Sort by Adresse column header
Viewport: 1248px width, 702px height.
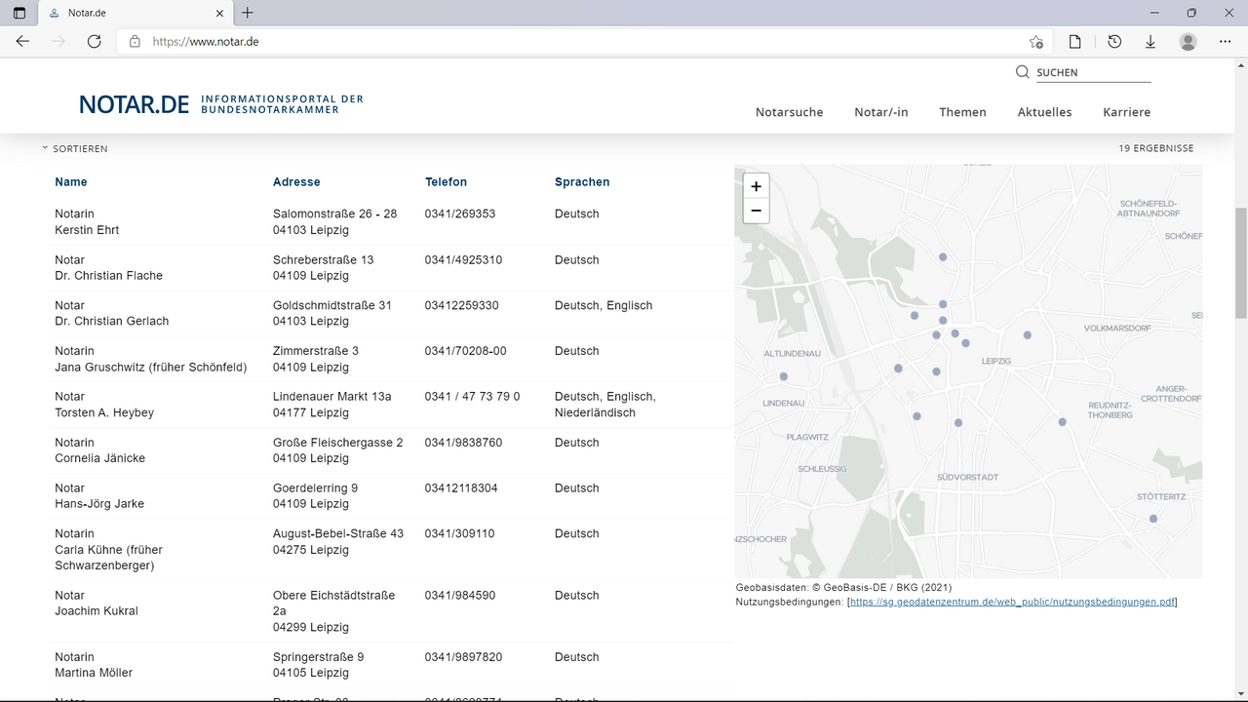(x=296, y=182)
